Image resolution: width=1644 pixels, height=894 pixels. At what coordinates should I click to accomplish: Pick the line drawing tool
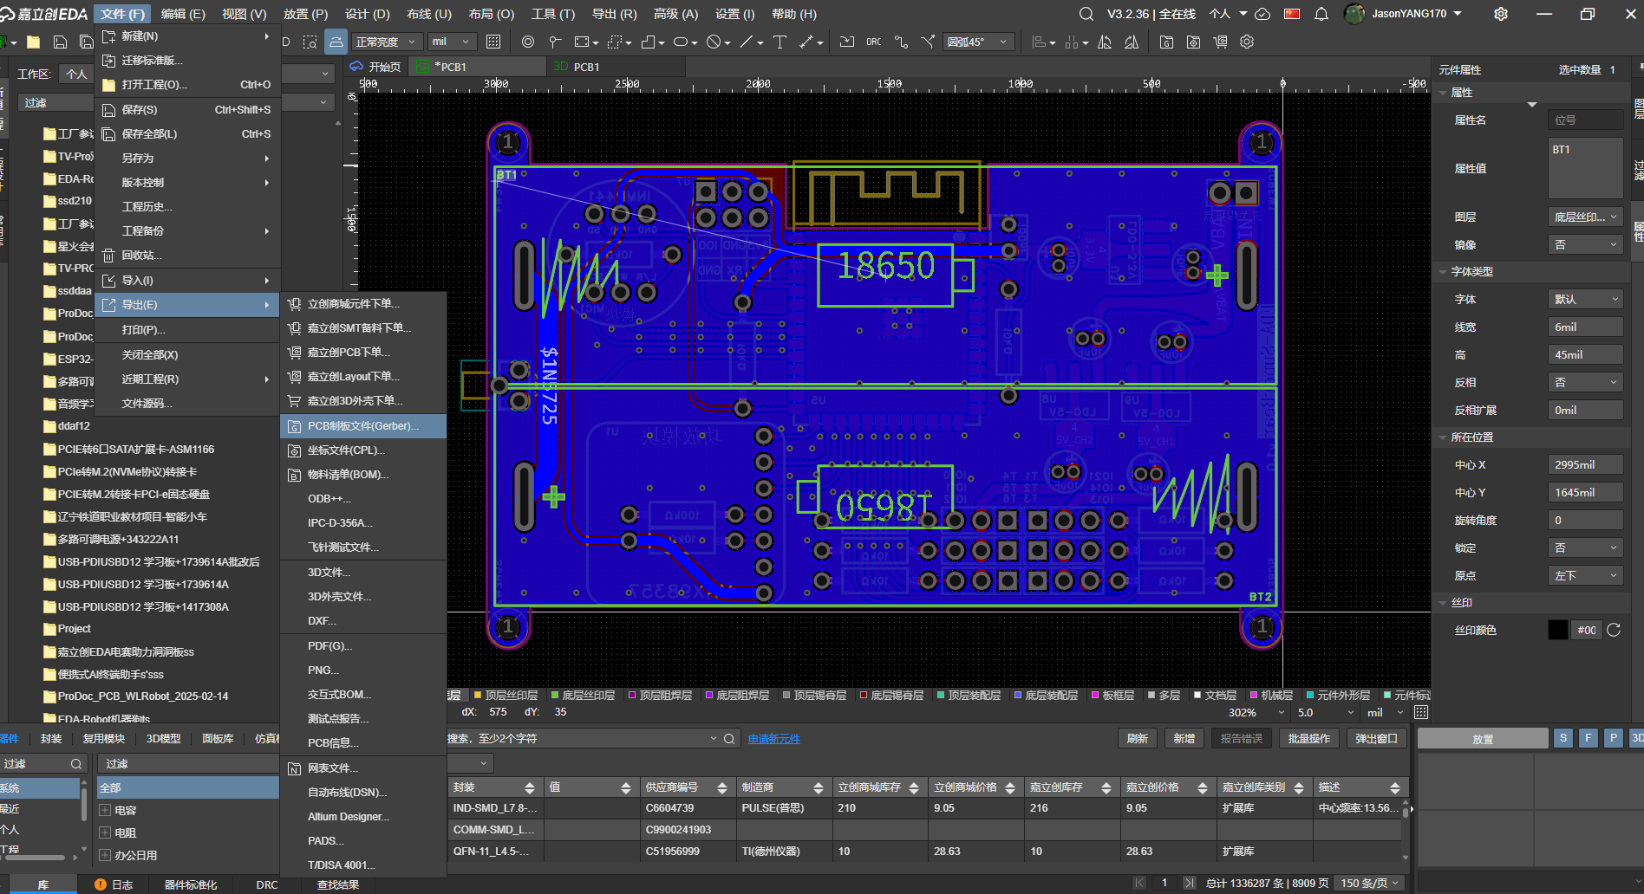tap(746, 42)
